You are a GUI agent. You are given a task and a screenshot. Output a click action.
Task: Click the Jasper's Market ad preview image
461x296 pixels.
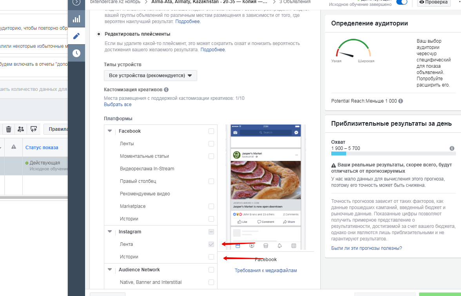pos(266,181)
